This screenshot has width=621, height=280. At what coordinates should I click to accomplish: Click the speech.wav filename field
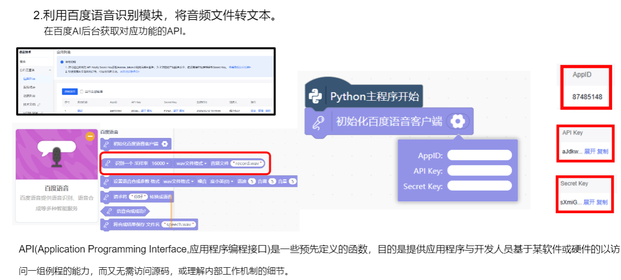[x=179, y=224]
